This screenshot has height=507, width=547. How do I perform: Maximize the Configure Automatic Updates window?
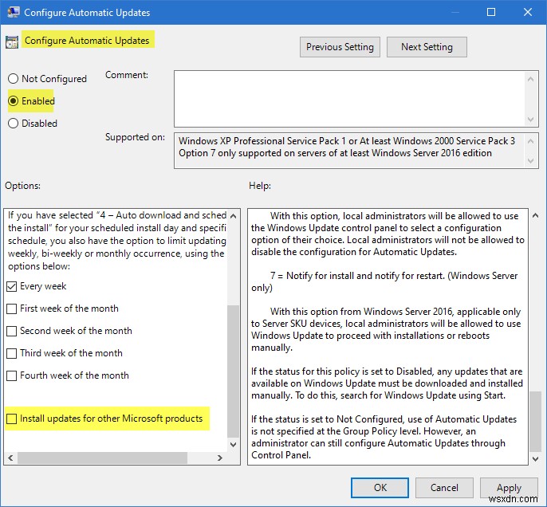pos(491,12)
